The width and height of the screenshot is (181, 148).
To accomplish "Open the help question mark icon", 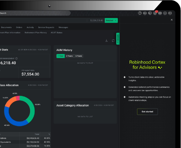I will [x=140, y=13].
